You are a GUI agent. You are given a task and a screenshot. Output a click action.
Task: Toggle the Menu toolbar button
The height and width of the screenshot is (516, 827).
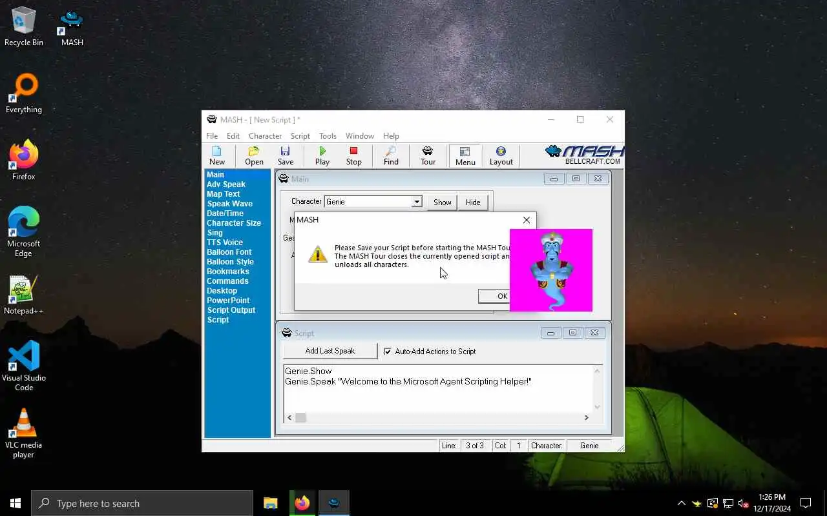pyautogui.click(x=465, y=155)
